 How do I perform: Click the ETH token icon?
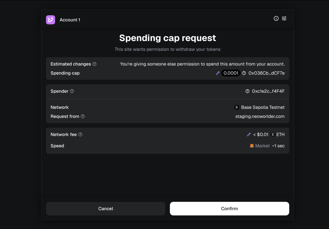click(x=273, y=135)
